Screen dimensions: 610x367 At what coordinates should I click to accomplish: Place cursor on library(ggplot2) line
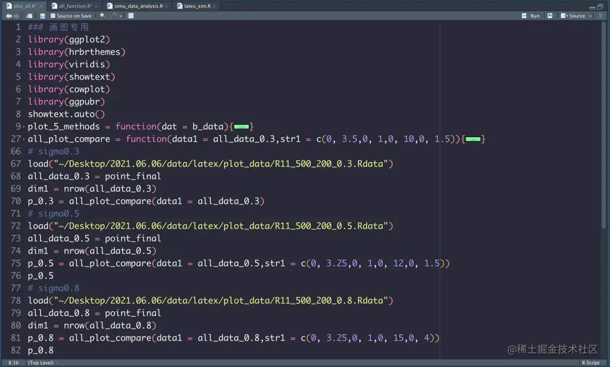pyautogui.click(x=69, y=40)
